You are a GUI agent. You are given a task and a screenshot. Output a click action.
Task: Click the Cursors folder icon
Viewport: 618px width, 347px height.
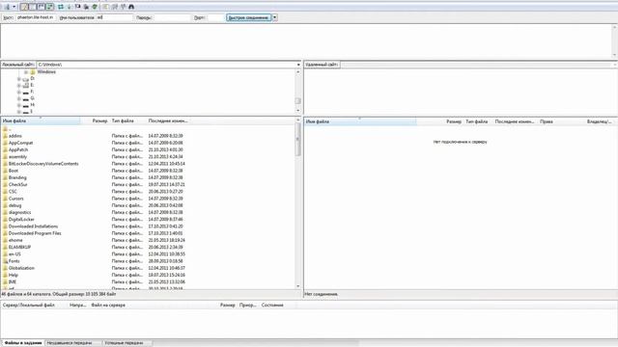pyautogui.click(x=5, y=199)
